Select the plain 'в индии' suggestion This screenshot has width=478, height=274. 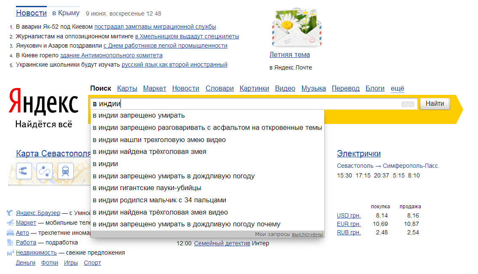click(207, 164)
